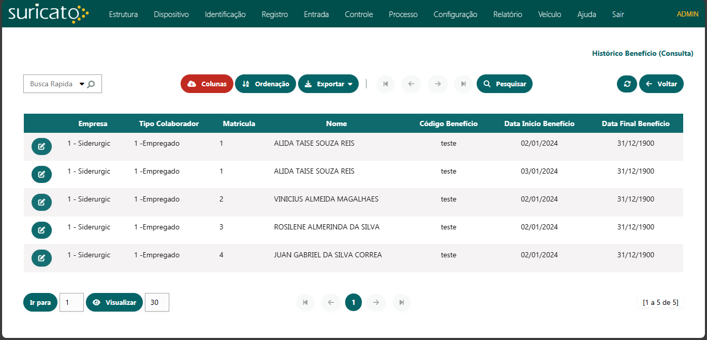Click the Ir para page number field

coord(71,302)
